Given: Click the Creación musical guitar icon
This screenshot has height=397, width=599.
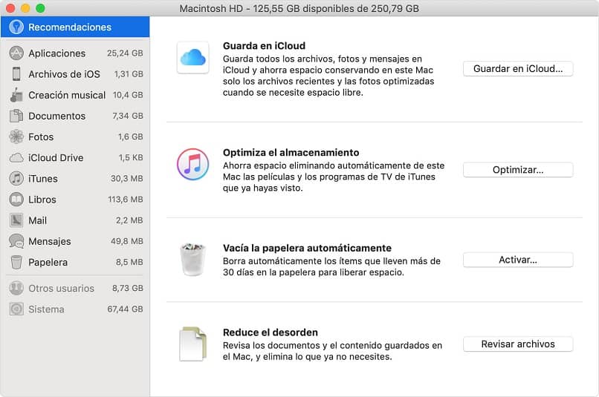Looking at the screenshot, I should click(x=16, y=94).
